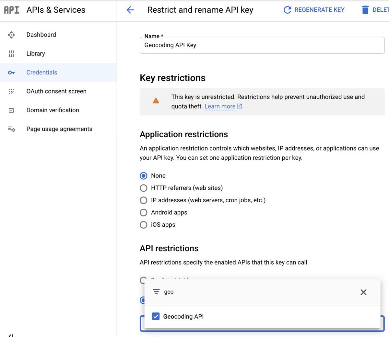
Task: Select IP addresses restriction option
Action: (144, 200)
